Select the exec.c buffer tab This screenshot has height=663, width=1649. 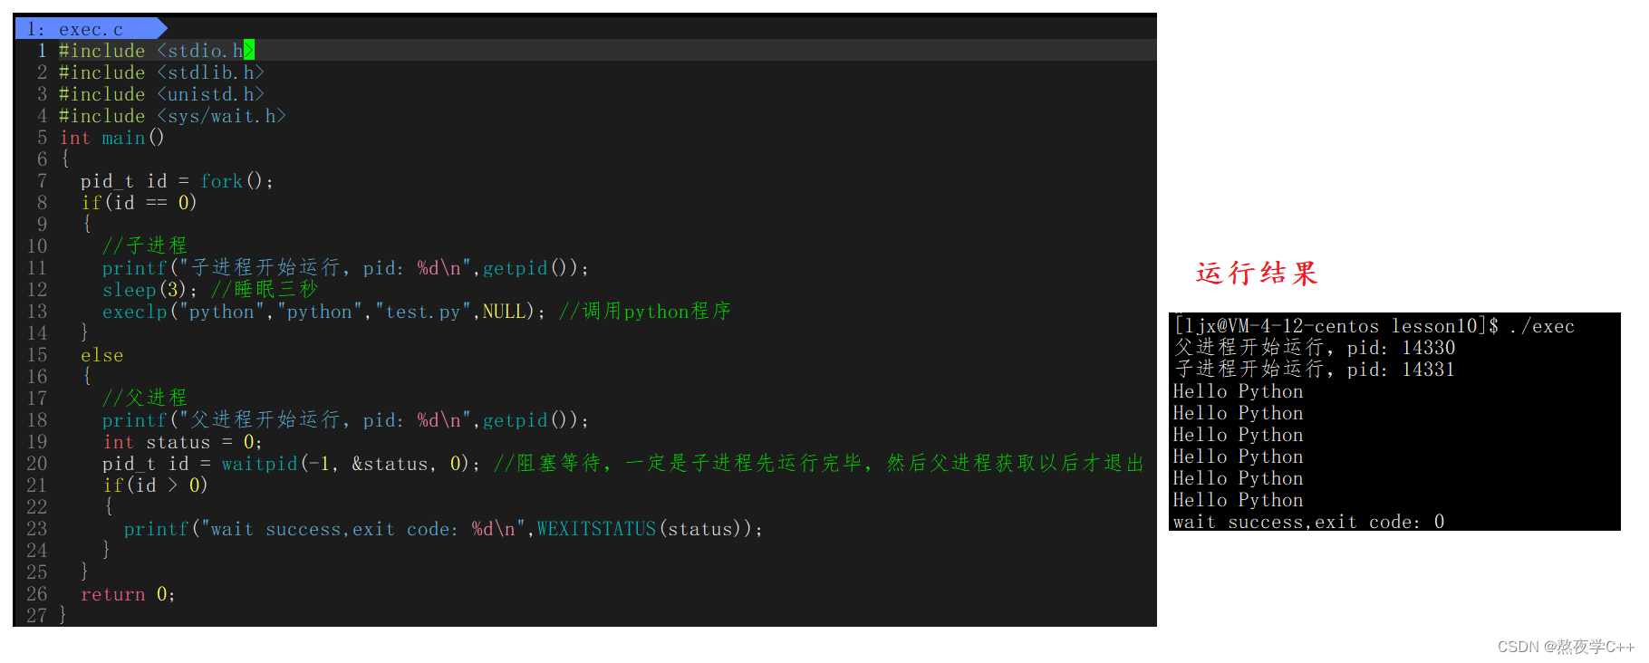coord(89,29)
